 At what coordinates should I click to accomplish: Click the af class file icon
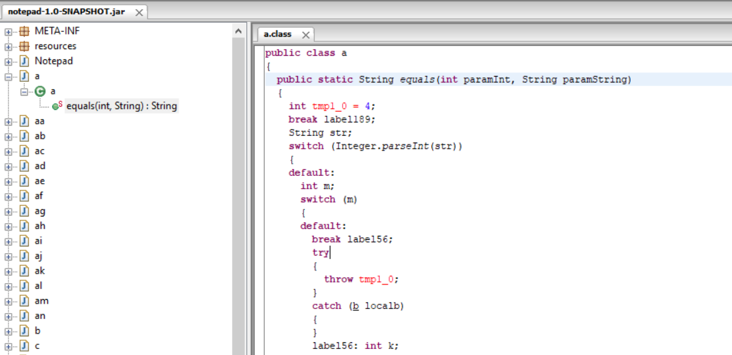(x=24, y=196)
